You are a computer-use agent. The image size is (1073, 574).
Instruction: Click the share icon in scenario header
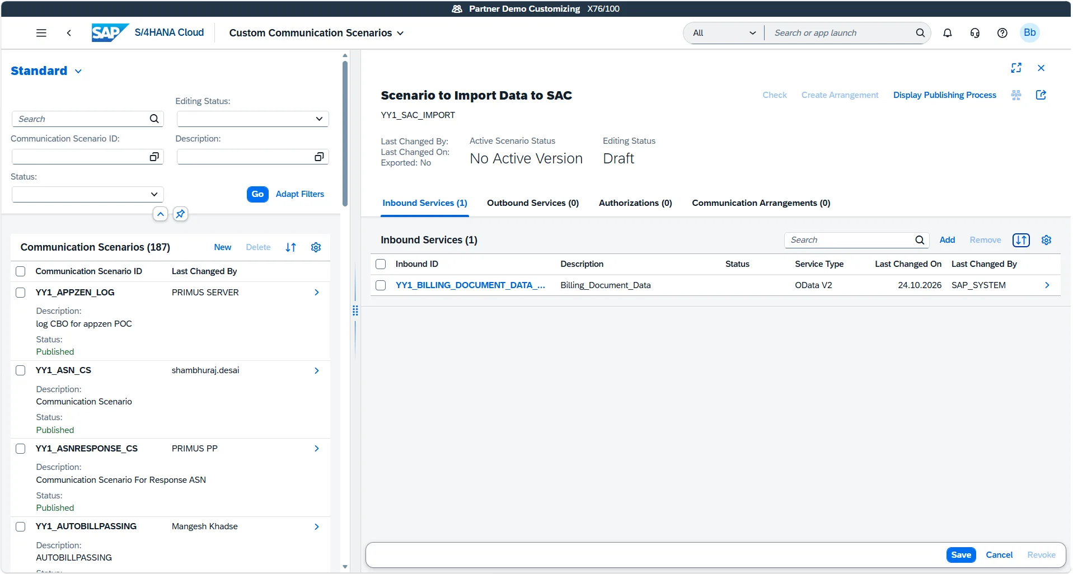tap(1041, 95)
